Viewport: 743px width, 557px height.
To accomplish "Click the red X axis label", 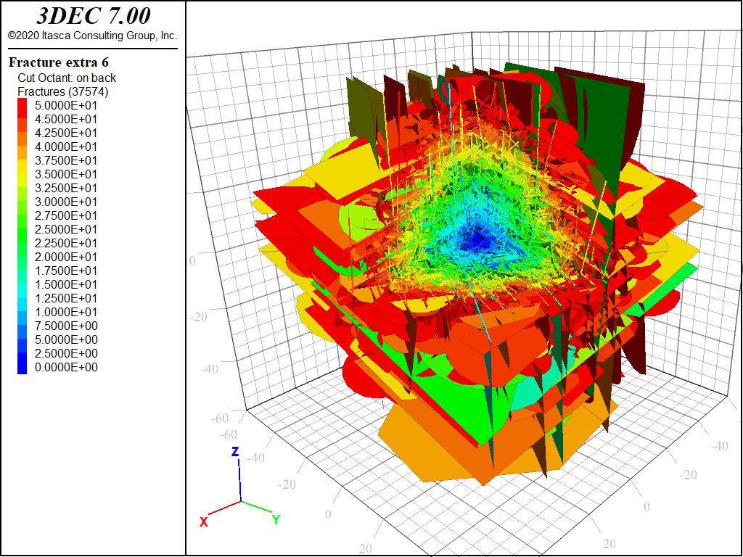I will pyautogui.click(x=204, y=522).
